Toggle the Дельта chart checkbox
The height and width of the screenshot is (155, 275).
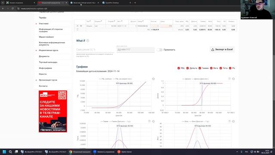[x=187, y=68]
